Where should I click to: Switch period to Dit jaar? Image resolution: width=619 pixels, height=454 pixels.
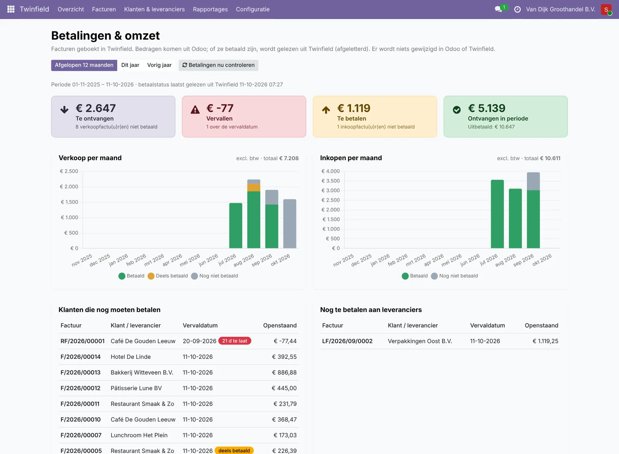[x=130, y=65]
